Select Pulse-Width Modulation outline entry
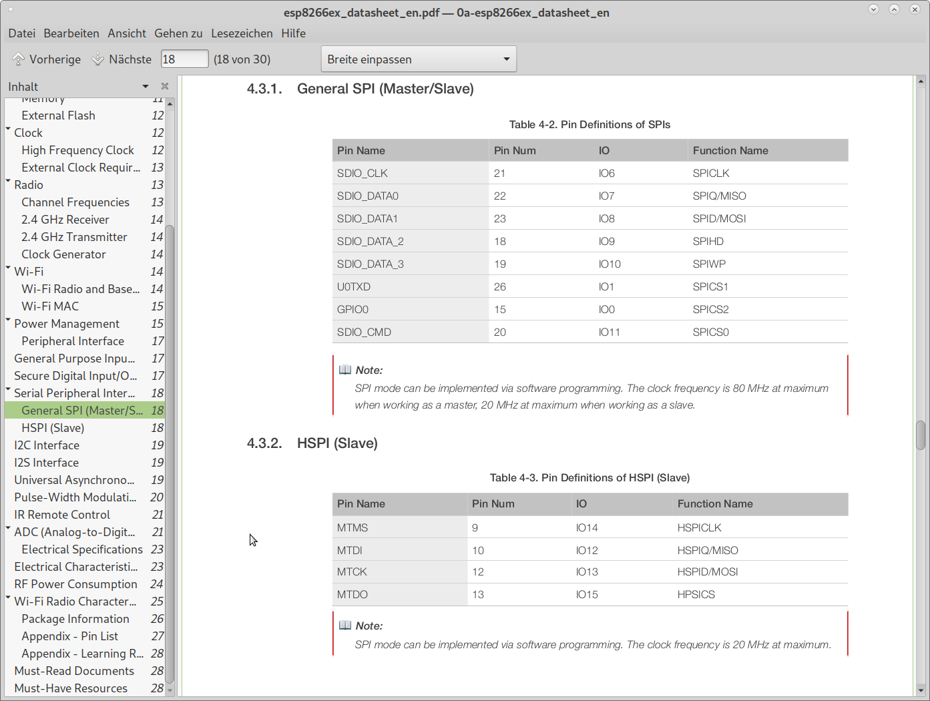Image resolution: width=930 pixels, height=701 pixels. (x=84, y=497)
